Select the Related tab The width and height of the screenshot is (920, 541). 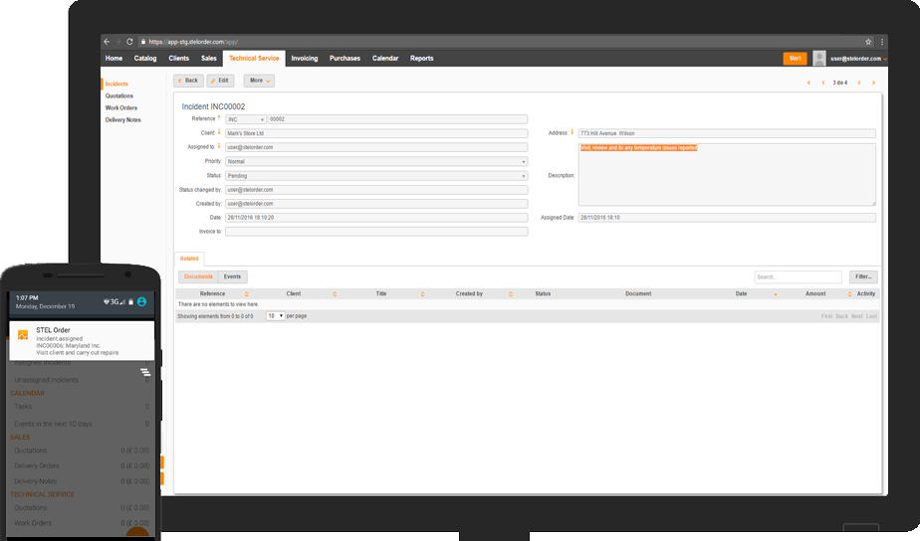[189, 259]
